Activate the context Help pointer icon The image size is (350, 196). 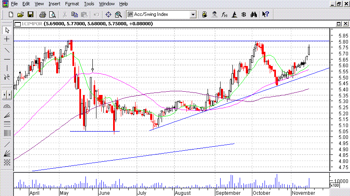pos(265,15)
